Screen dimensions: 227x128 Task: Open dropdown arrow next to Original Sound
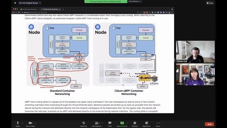click(40, 3)
